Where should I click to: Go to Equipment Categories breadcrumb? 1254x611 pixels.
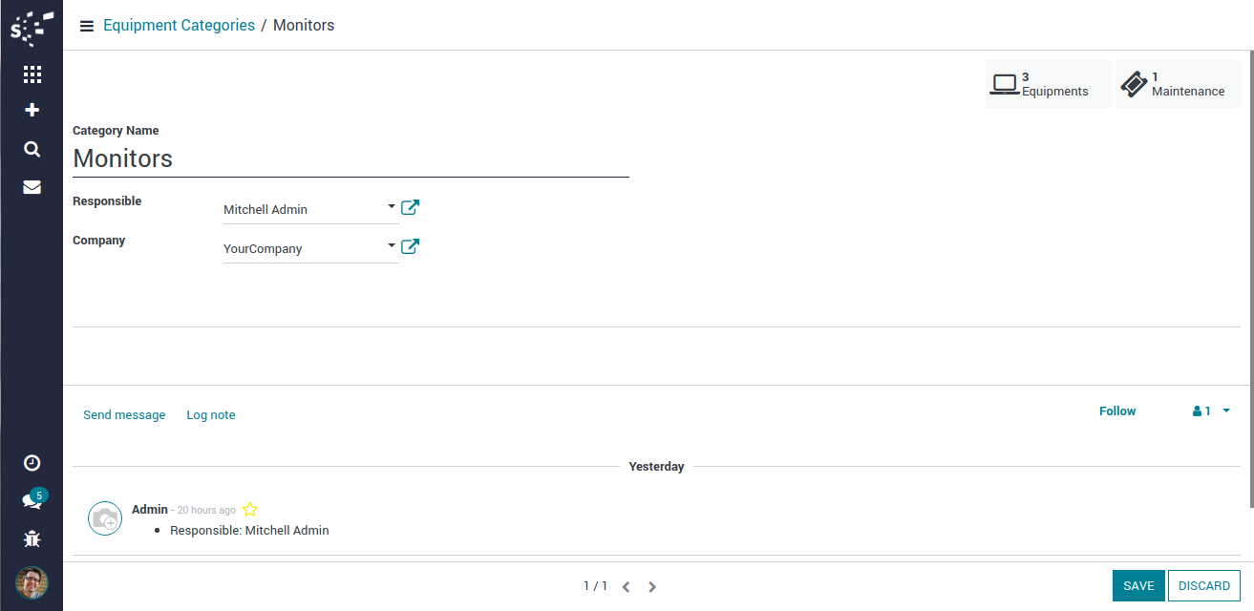179,26
